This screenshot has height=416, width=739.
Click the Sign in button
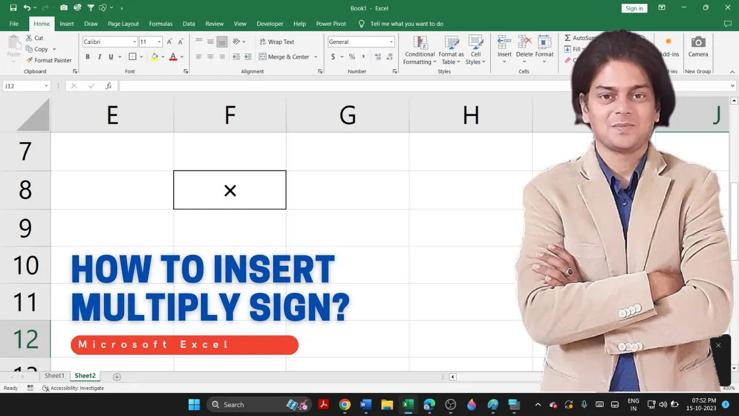[x=634, y=8]
